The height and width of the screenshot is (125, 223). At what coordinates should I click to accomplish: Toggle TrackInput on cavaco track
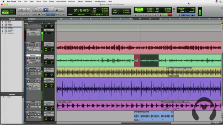pyautogui.click(x=32, y=58)
